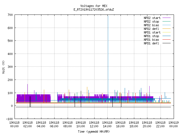Image resolution: width=179 pixels, height=134 pixels.
Task: Click the x-axis tick label 190118 20:00
Action: pos(147,125)
